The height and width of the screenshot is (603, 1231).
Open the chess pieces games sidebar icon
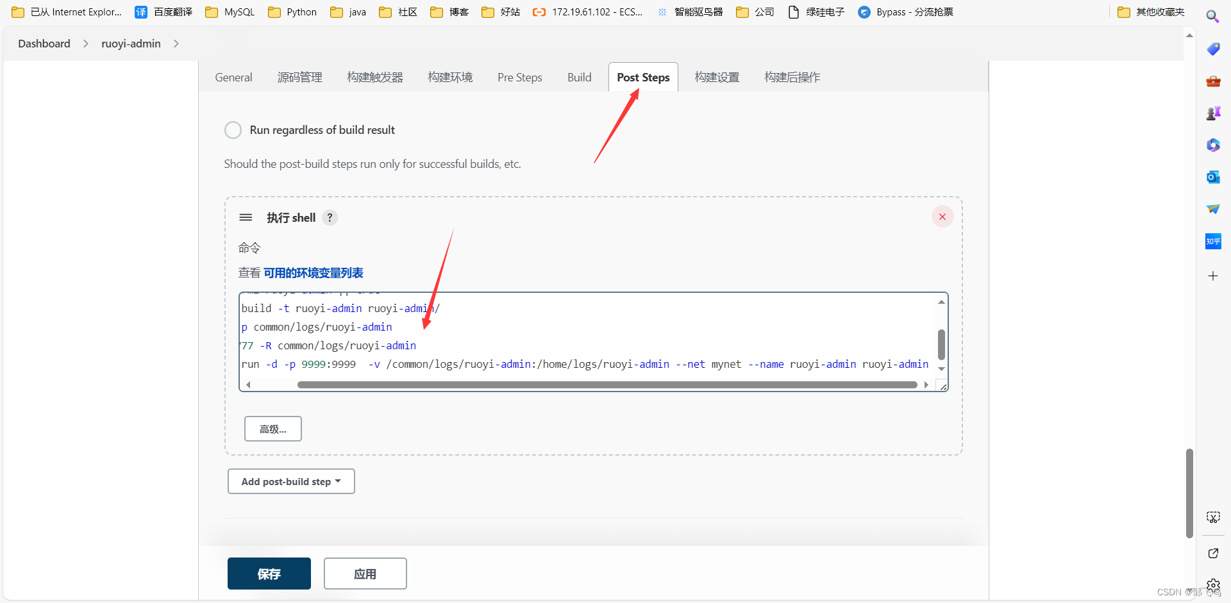tap(1213, 113)
